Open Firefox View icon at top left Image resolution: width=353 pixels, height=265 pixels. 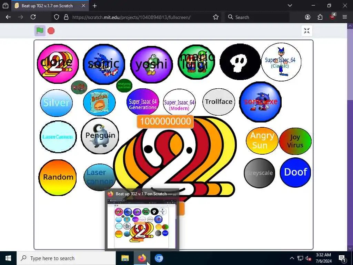click(6, 6)
